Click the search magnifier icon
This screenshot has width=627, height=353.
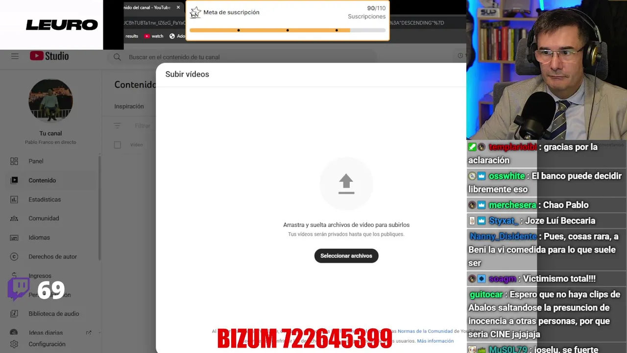117,57
